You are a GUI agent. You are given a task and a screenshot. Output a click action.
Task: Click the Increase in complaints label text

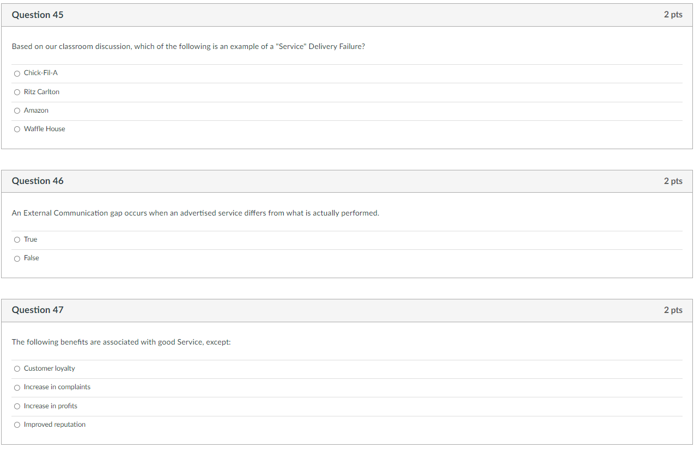click(x=57, y=387)
